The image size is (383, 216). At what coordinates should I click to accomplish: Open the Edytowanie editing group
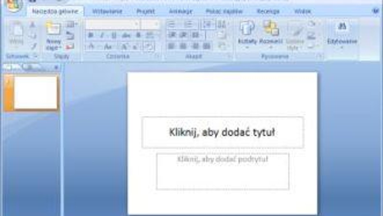tap(342, 35)
